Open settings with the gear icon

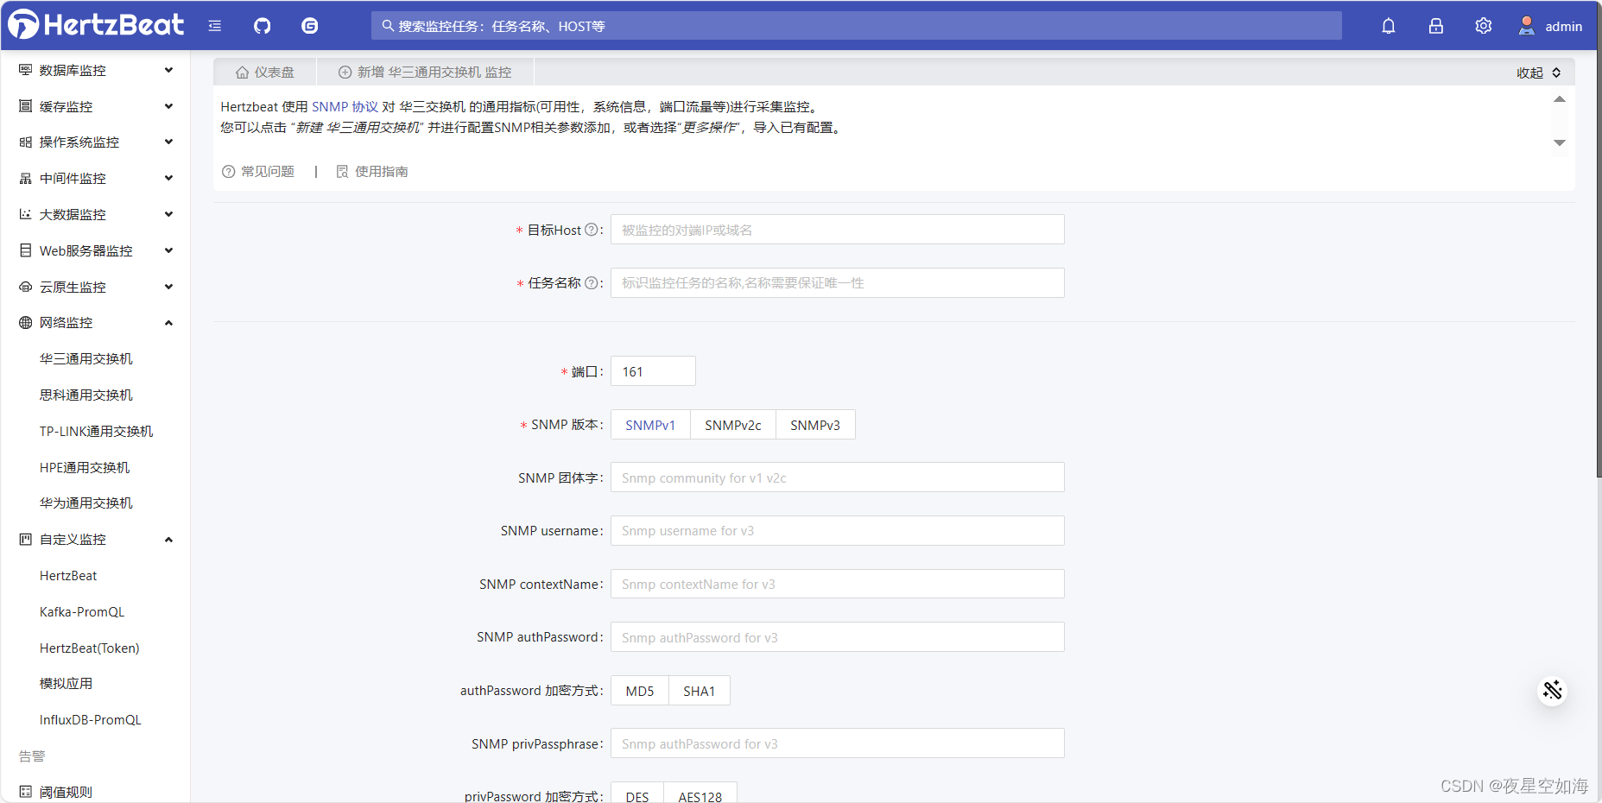(x=1483, y=25)
